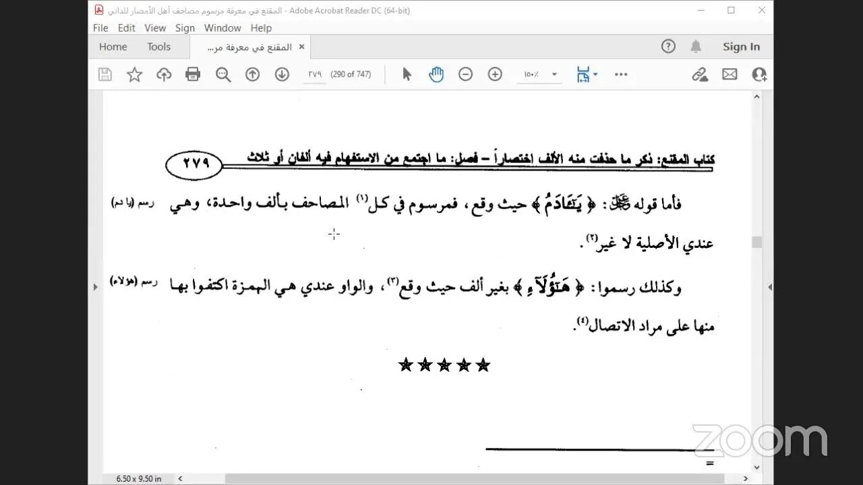Click share with others person icon

(759, 75)
